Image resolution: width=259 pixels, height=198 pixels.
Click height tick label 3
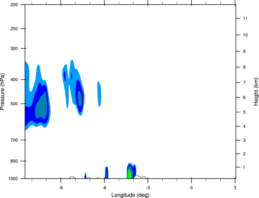244,140
